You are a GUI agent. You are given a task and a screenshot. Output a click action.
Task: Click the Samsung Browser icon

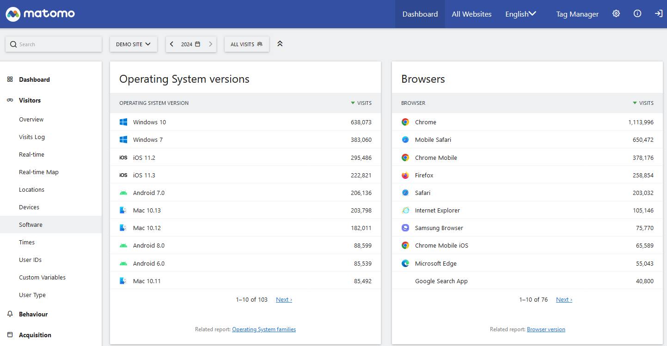click(x=405, y=228)
